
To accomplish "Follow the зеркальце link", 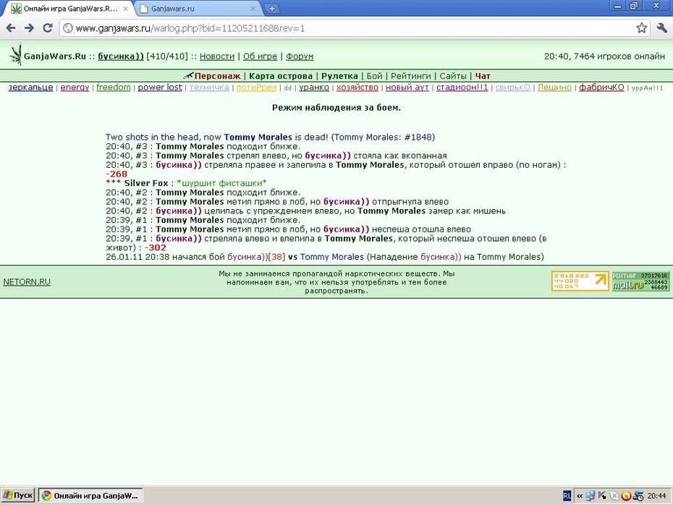I will (x=30, y=87).
